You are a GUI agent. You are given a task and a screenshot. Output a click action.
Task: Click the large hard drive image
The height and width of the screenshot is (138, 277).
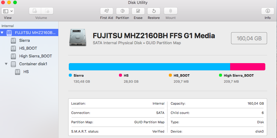[x=78, y=38]
